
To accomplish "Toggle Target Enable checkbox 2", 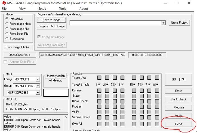I will coord(107,85).
